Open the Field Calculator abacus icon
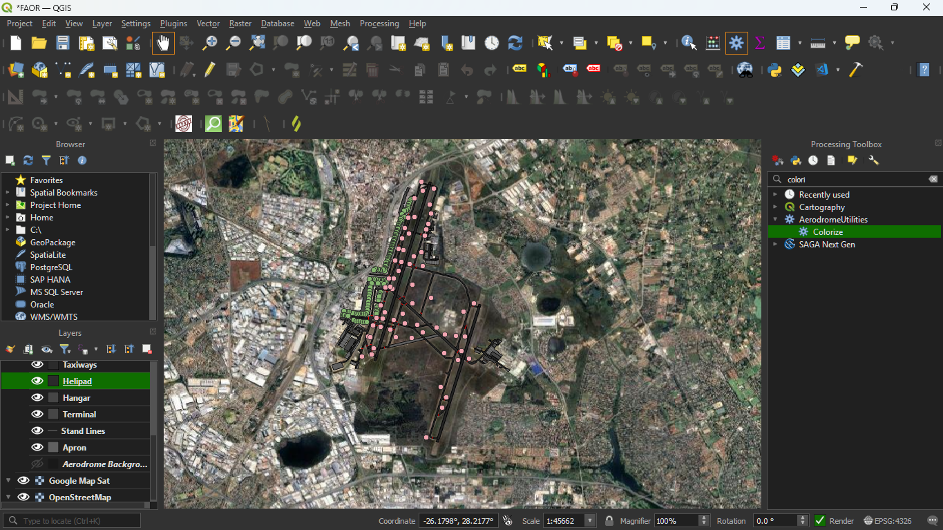The height and width of the screenshot is (530, 943). tap(712, 43)
